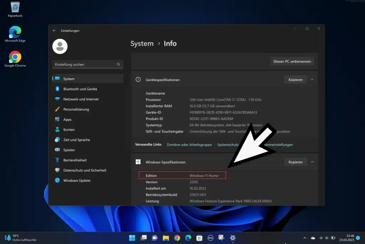The height and width of the screenshot is (244, 365).
Task: Select the Windows 11 Home edition value
Action: 204,176
